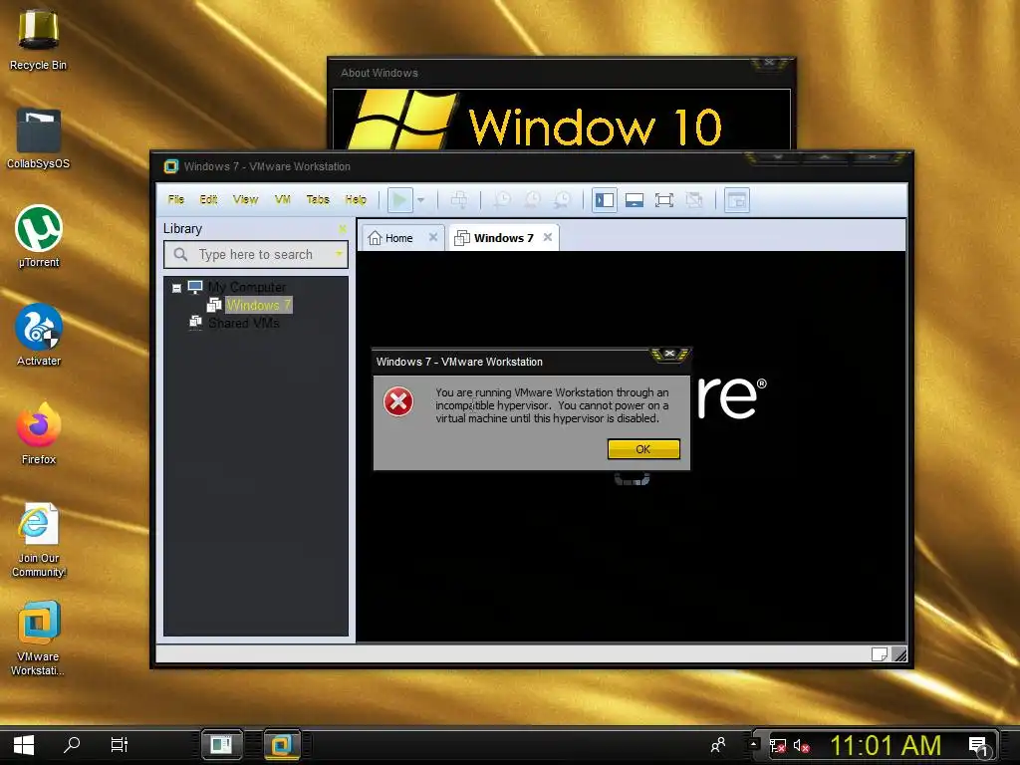Open the Action Center notification icon

(979, 746)
